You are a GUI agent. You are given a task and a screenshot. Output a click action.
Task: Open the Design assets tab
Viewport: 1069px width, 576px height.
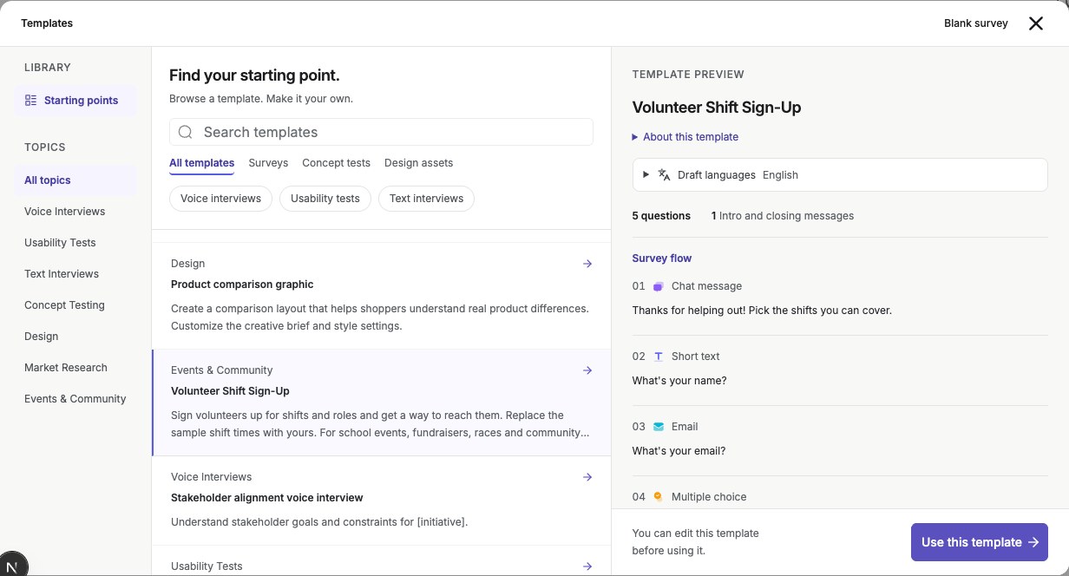418,163
